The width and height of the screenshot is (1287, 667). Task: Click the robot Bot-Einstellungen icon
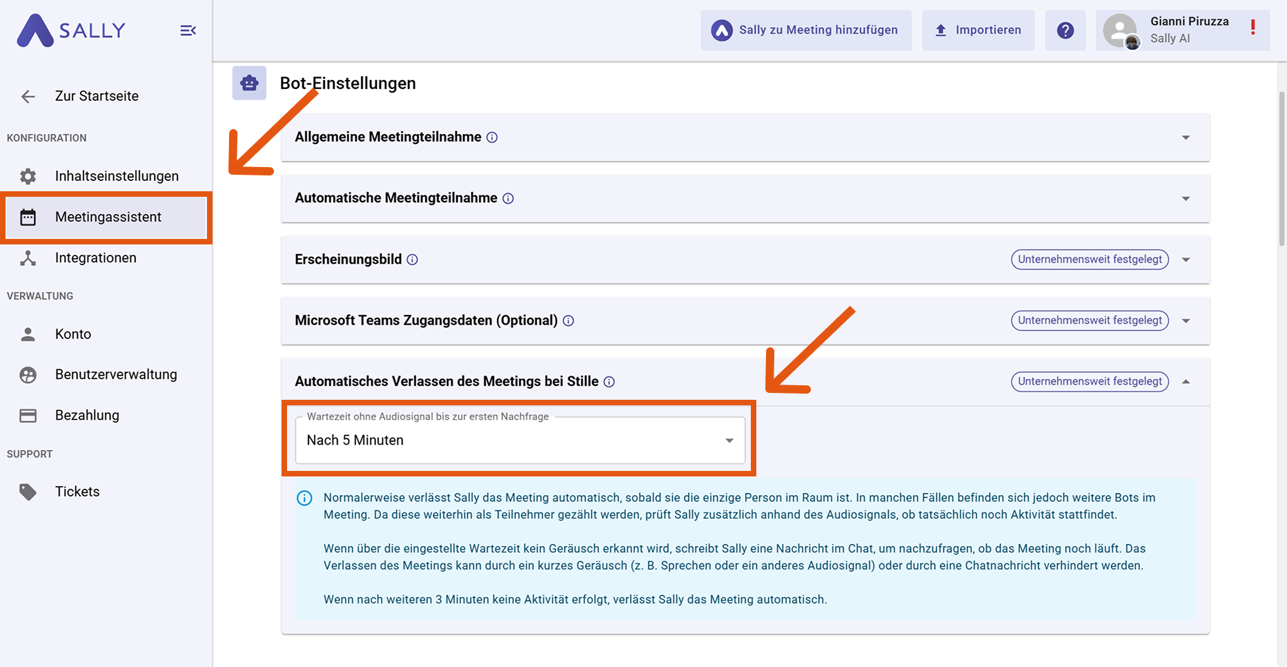click(249, 84)
